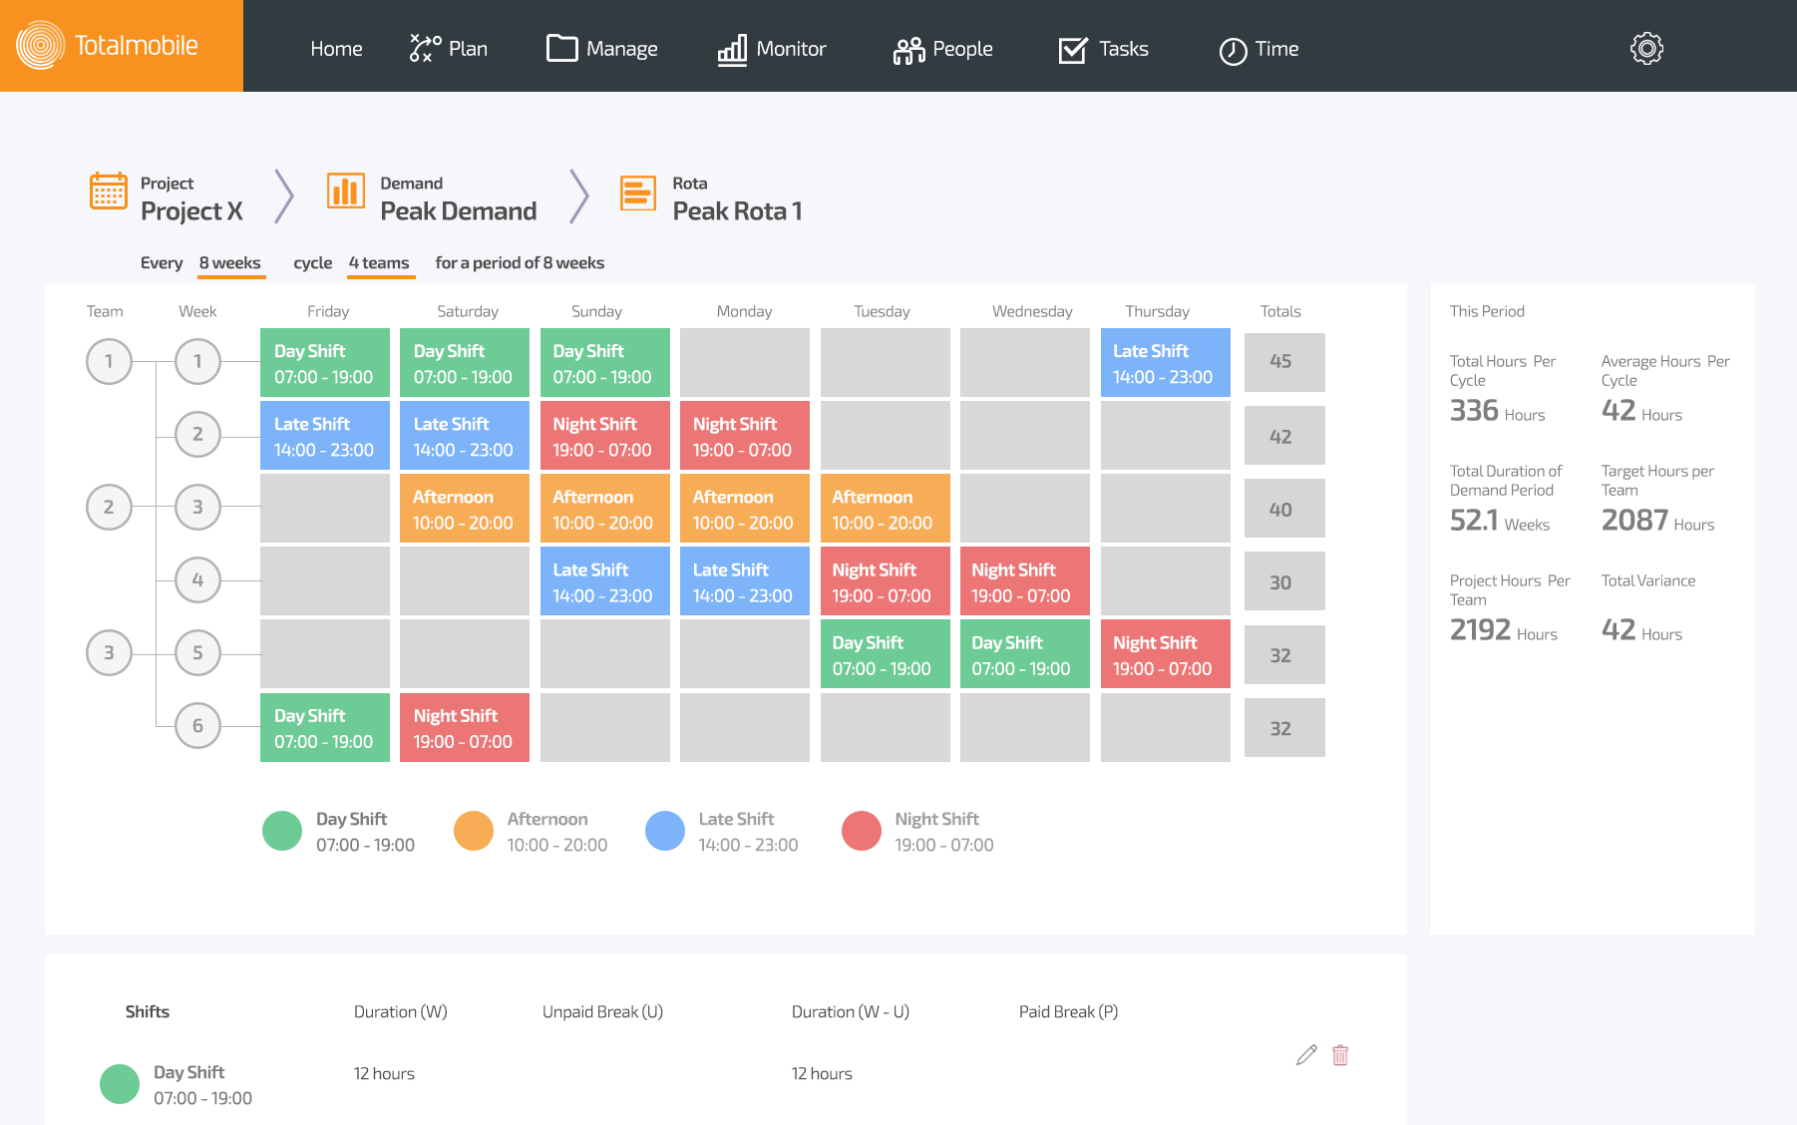1797x1125 pixels.
Task: Click the Rota list icon
Action: pos(638,192)
